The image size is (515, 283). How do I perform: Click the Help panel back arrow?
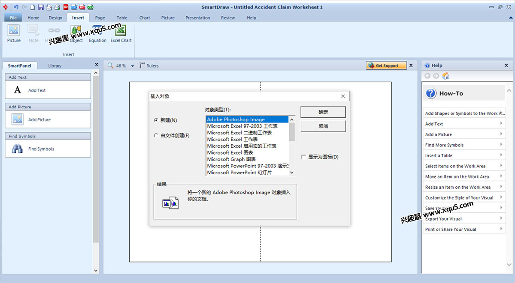point(427,76)
